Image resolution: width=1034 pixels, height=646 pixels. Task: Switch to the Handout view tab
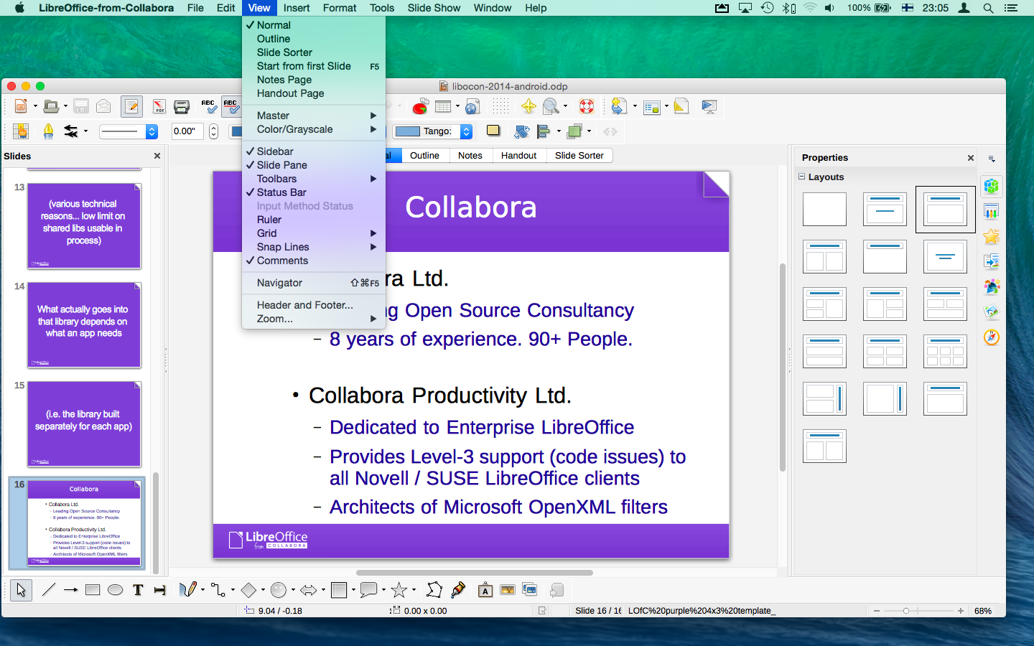518,155
